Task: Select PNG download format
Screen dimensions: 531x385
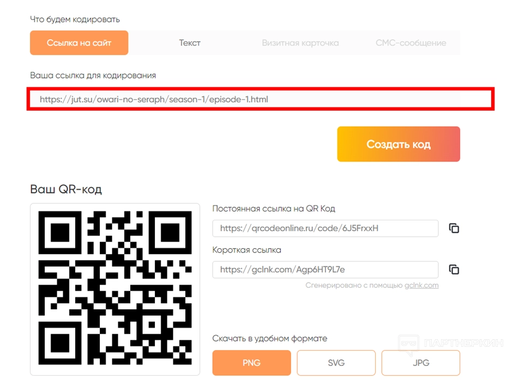Action: click(251, 363)
